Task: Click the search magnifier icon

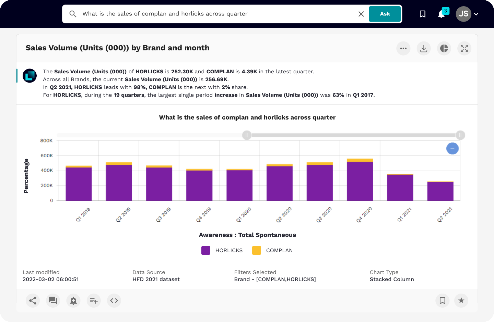Action: point(73,14)
